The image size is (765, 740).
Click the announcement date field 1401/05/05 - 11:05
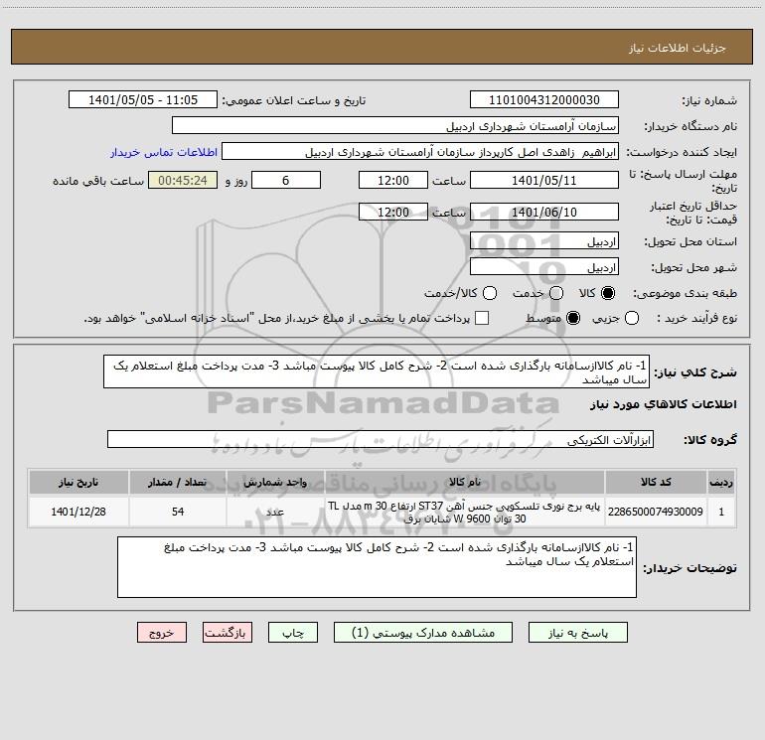pyautogui.click(x=143, y=100)
